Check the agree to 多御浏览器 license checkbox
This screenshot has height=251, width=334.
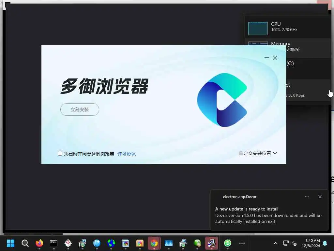(x=60, y=153)
